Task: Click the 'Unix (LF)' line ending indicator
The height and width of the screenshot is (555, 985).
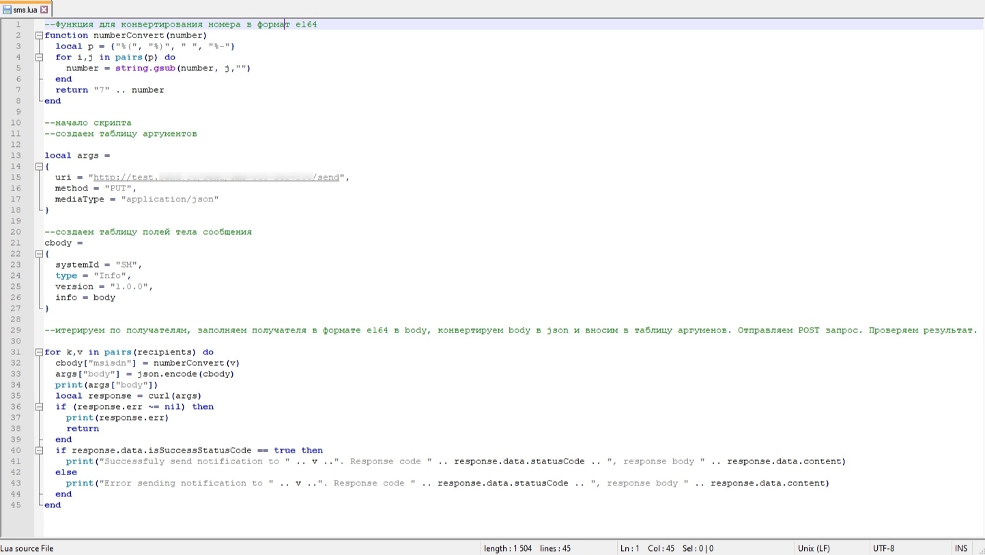Action: (814, 548)
